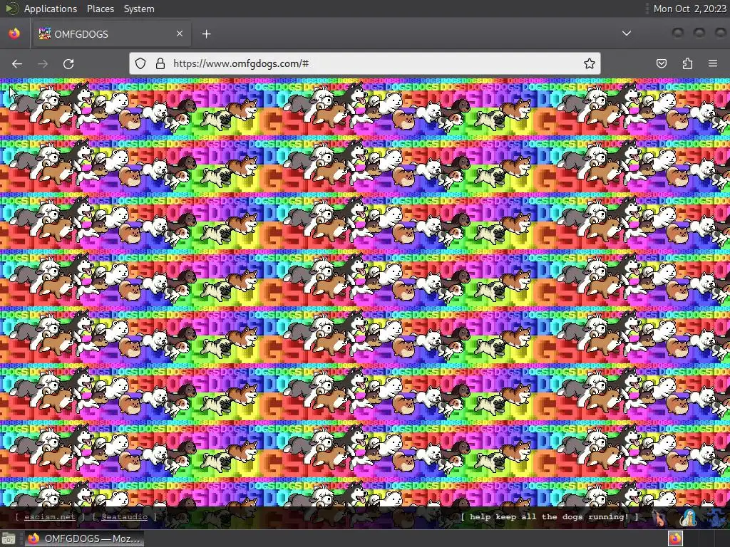View site security via padlock icon
730x547 pixels.
click(x=160, y=63)
